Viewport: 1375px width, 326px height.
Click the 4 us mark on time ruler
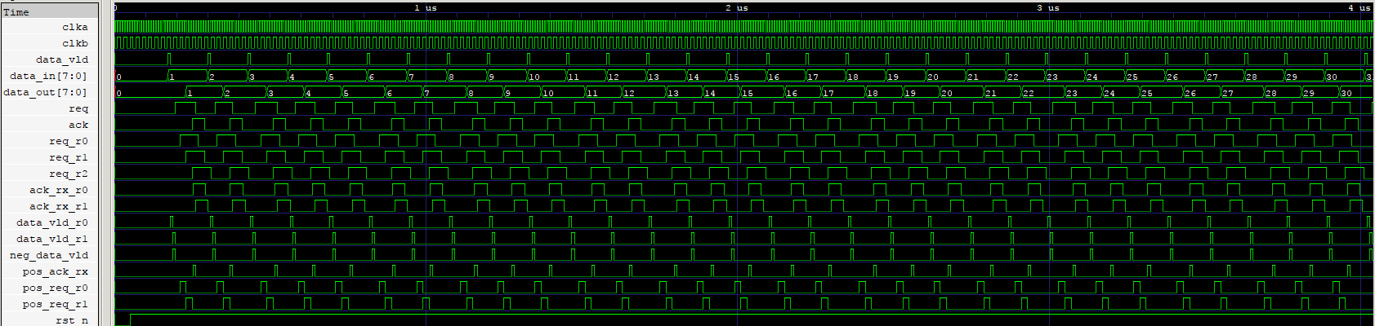(1359, 7)
